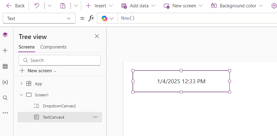Expand the Undo options dropdown arrow
This screenshot has height=136, width=277.
(x=50, y=6)
